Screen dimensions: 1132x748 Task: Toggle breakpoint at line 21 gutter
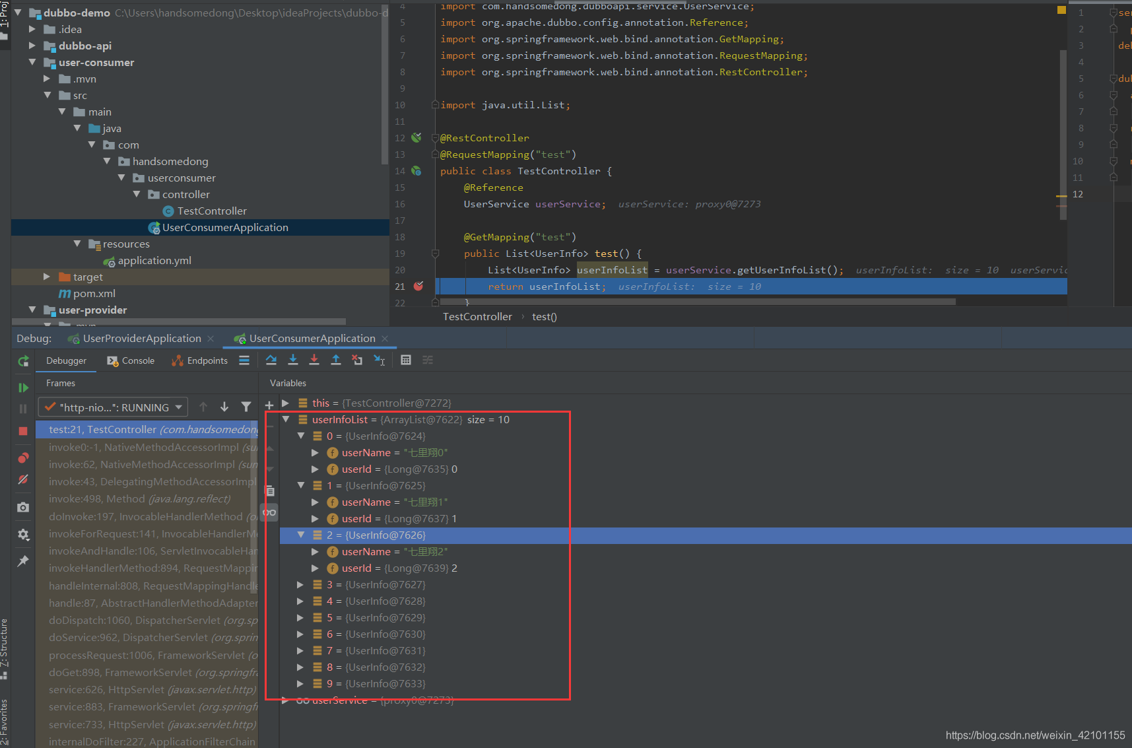click(418, 287)
